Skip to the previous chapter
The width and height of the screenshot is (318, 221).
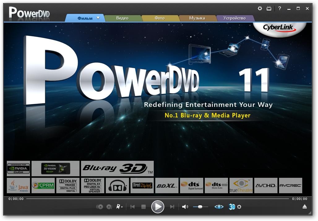133,207
